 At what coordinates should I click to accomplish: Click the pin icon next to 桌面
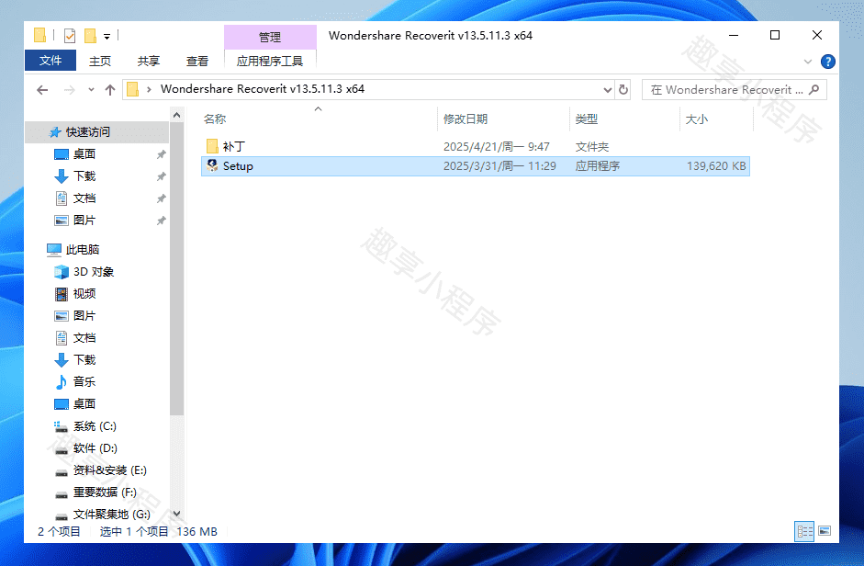click(161, 154)
